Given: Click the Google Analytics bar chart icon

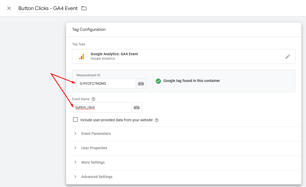Looking at the screenshot, I should point(82,57).
